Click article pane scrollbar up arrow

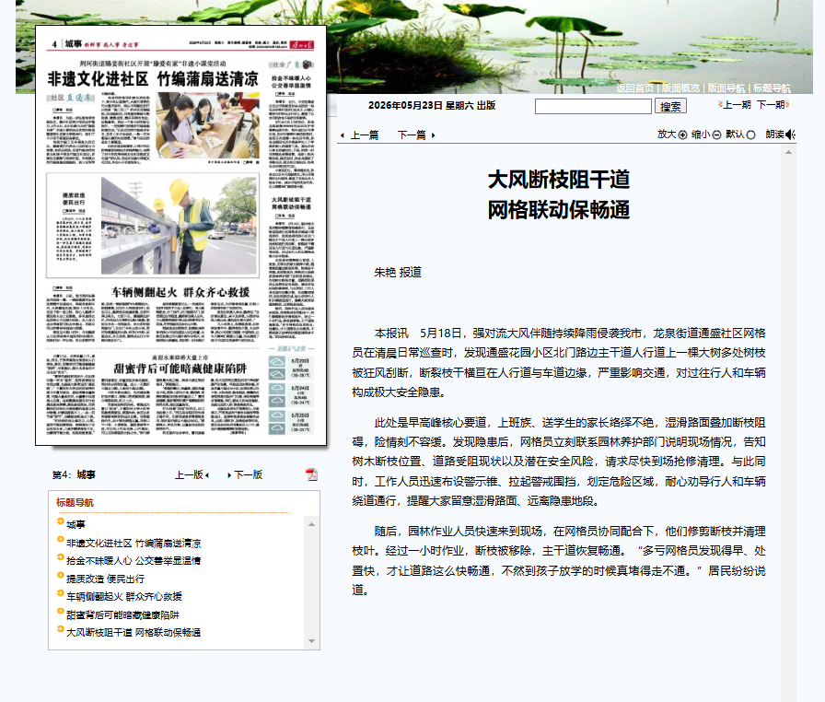click(x=788, y=152)
